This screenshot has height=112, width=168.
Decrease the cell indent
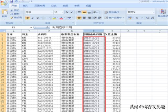coord(95,18)
